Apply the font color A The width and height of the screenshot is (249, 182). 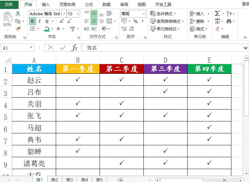pos(58,29)
